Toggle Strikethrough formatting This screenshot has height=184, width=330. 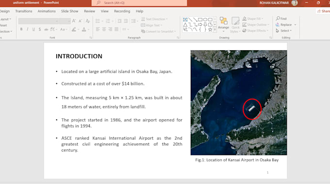click(46, 29)
